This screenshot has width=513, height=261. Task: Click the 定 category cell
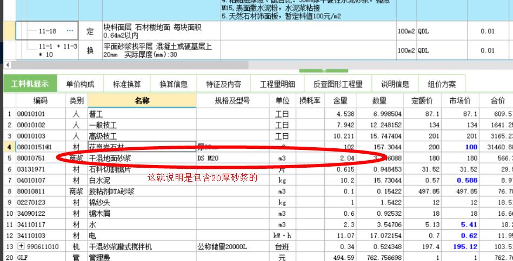(90, 31)
